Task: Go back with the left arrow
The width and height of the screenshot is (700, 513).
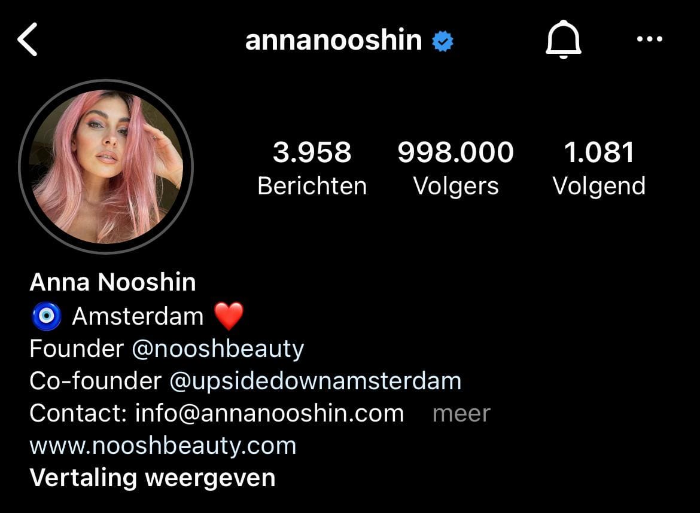Action: tap(28, 39)
